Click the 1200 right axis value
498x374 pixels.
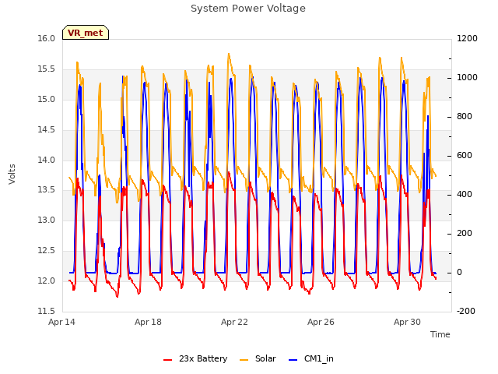coord(467,38)
